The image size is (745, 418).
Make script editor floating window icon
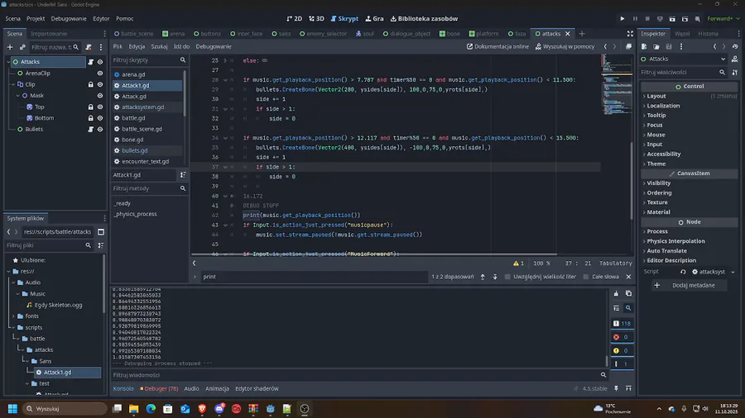[x=628, y=46]
